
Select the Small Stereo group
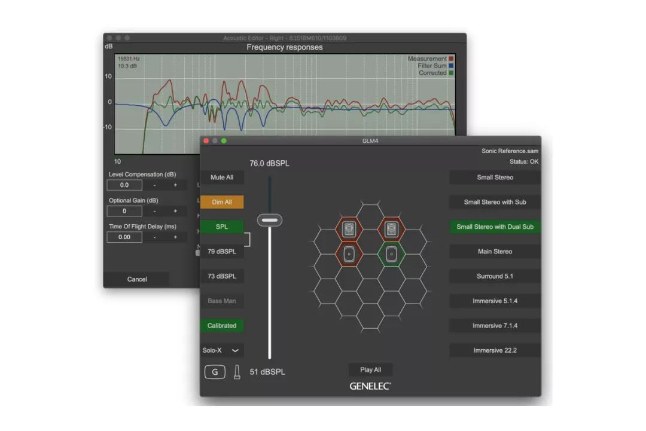click(x=495, y=178)
